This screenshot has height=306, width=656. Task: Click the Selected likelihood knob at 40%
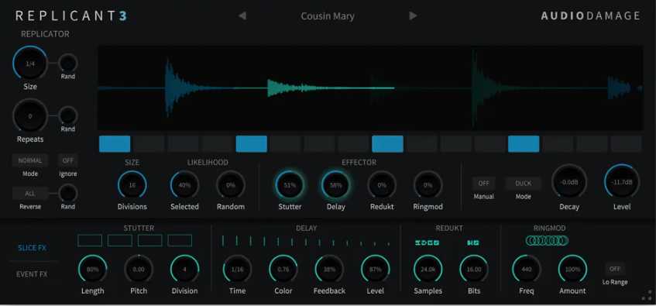184,185
